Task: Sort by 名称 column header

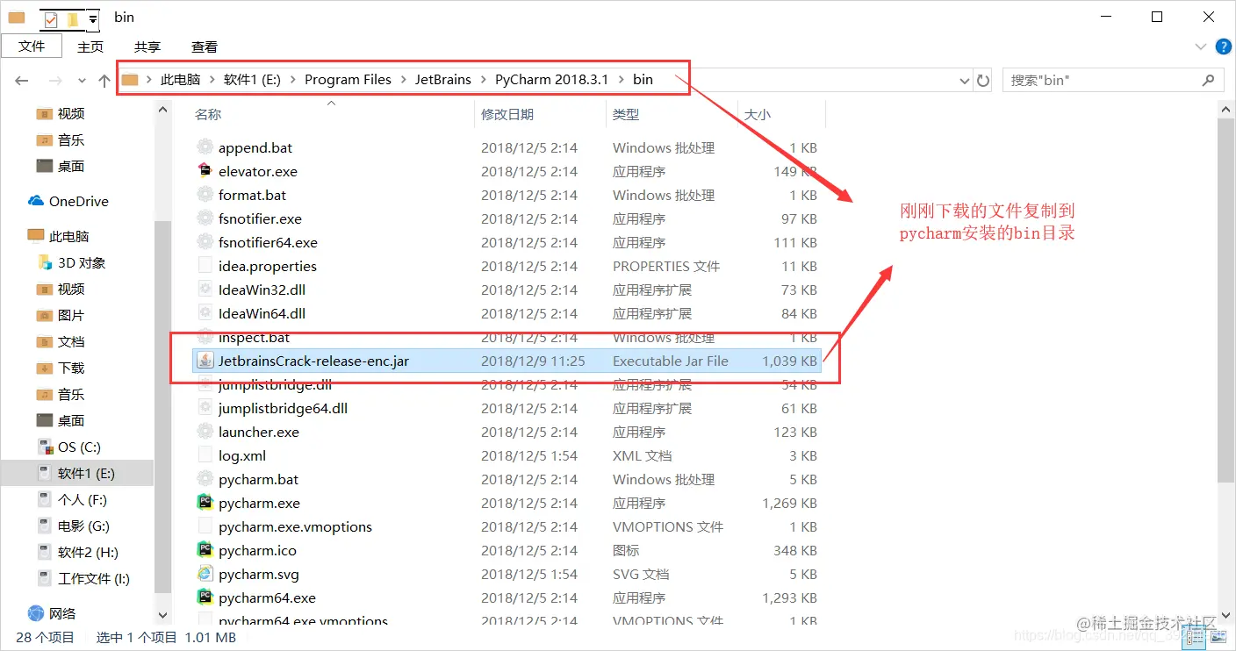Action: click(x=208, y=114)
